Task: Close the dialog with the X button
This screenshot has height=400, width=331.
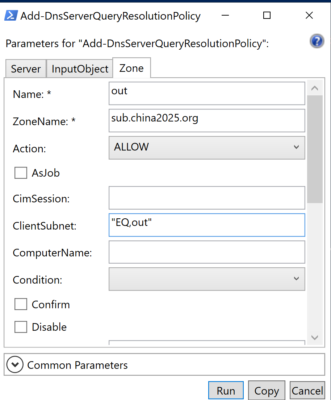Action: (x=309, y=15)
